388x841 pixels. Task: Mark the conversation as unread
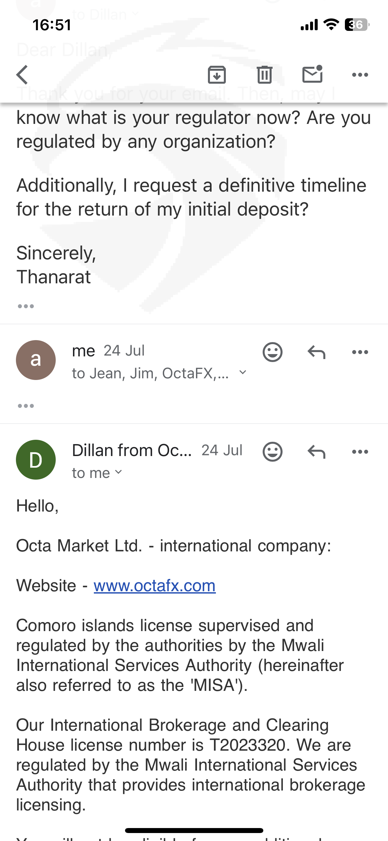tap(312, 74)
